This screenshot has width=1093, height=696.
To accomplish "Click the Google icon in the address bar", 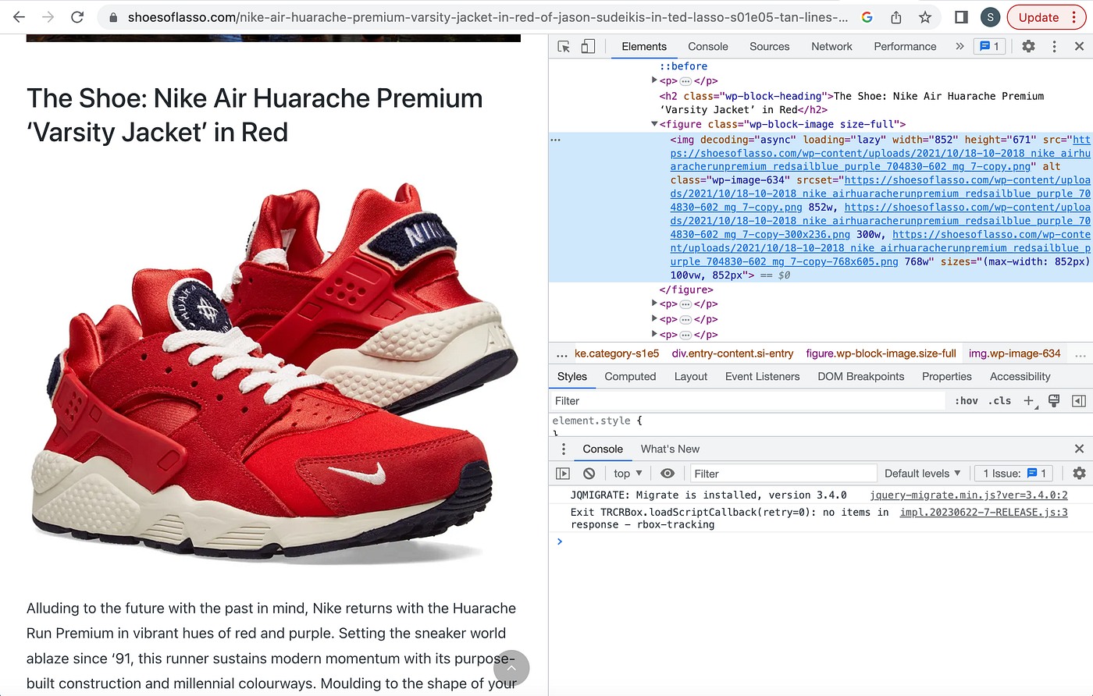I will pos(867,17).
